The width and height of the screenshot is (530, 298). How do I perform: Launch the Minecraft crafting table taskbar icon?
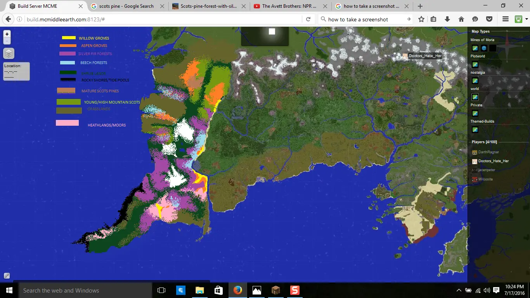point(275,290)
